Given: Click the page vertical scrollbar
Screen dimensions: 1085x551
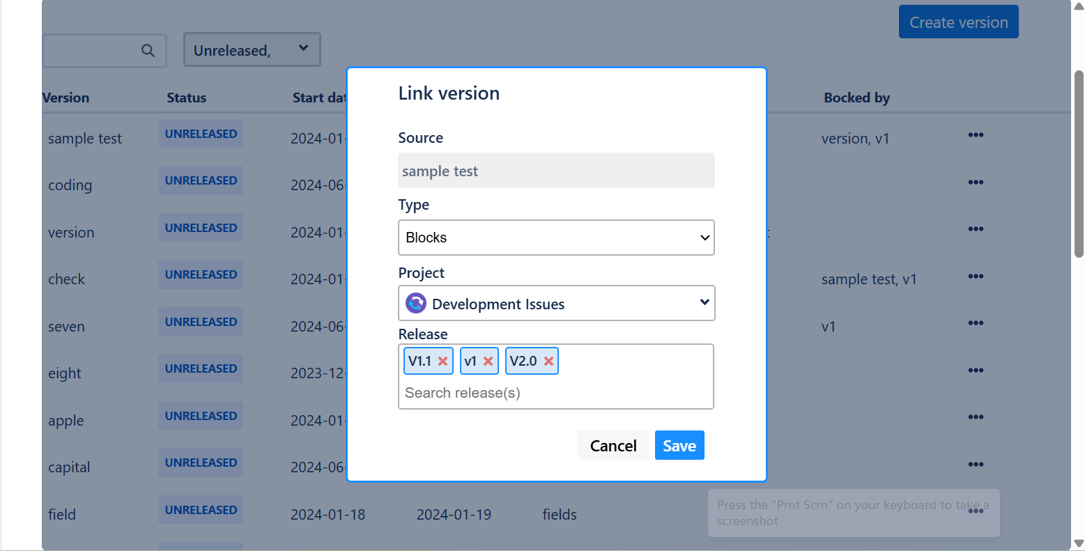Looking at the screenshot, I should pos(1079,164).
